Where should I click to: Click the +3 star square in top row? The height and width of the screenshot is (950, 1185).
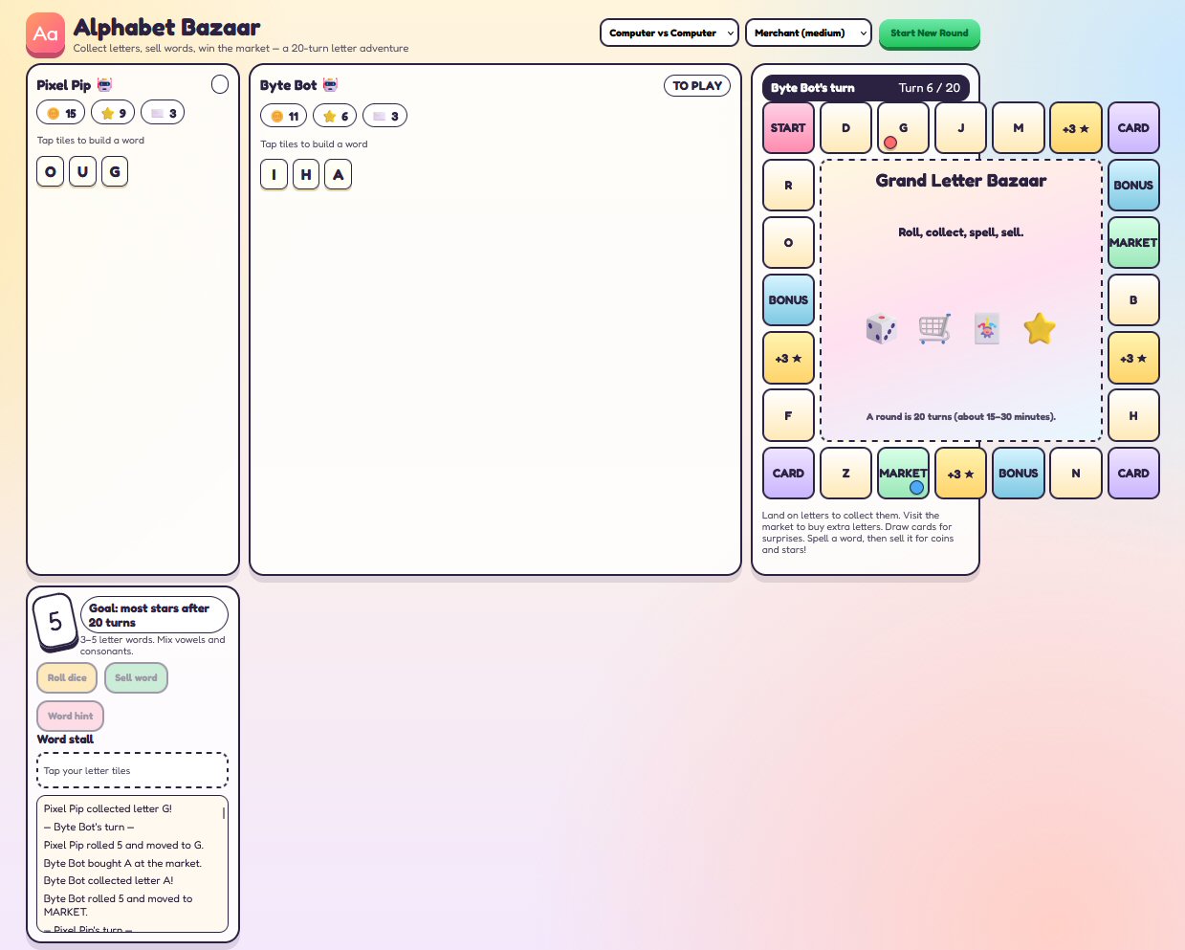pyautogui.click(x=1076, y=128)
